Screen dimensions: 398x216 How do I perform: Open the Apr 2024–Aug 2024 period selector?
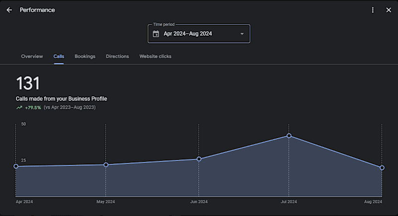click(x=199, y=34)
